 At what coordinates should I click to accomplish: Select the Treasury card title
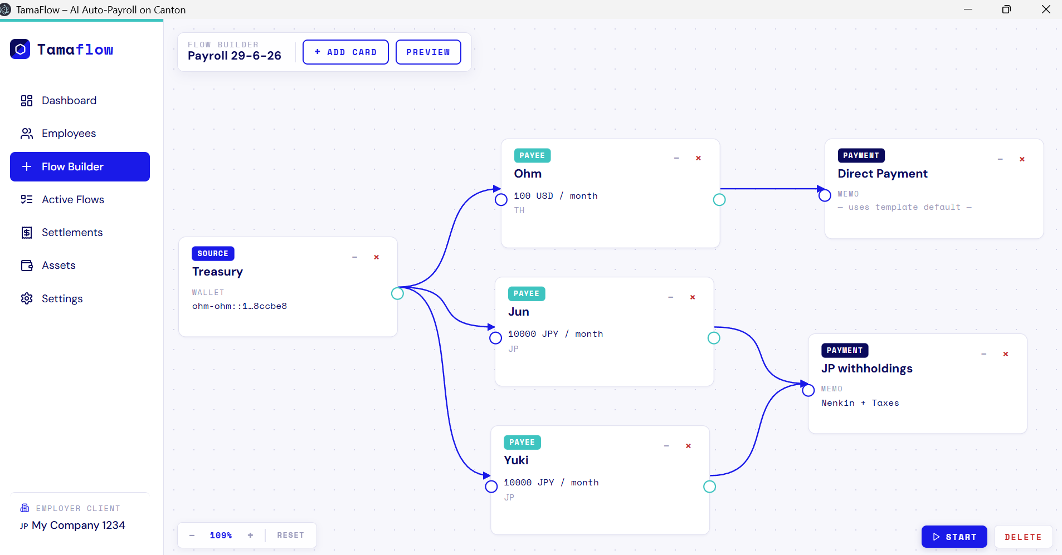(x=217, y=272)
